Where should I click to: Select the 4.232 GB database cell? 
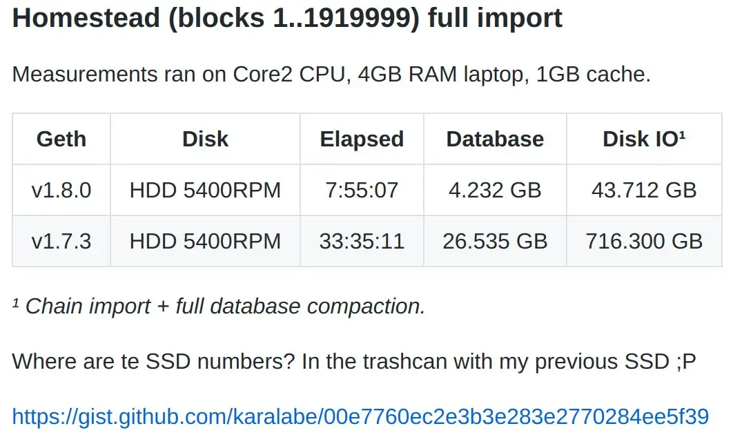tap(495, 190)
